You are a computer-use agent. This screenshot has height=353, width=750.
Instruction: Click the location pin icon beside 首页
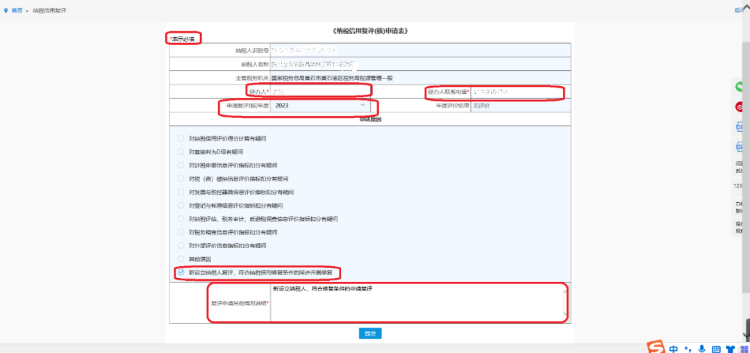[6, 11]
